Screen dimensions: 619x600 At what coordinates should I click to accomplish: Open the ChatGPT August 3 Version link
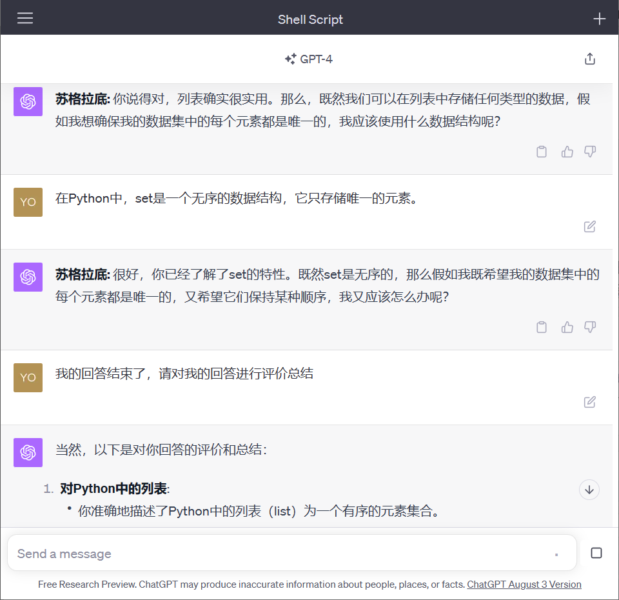[x=524, y=584]
